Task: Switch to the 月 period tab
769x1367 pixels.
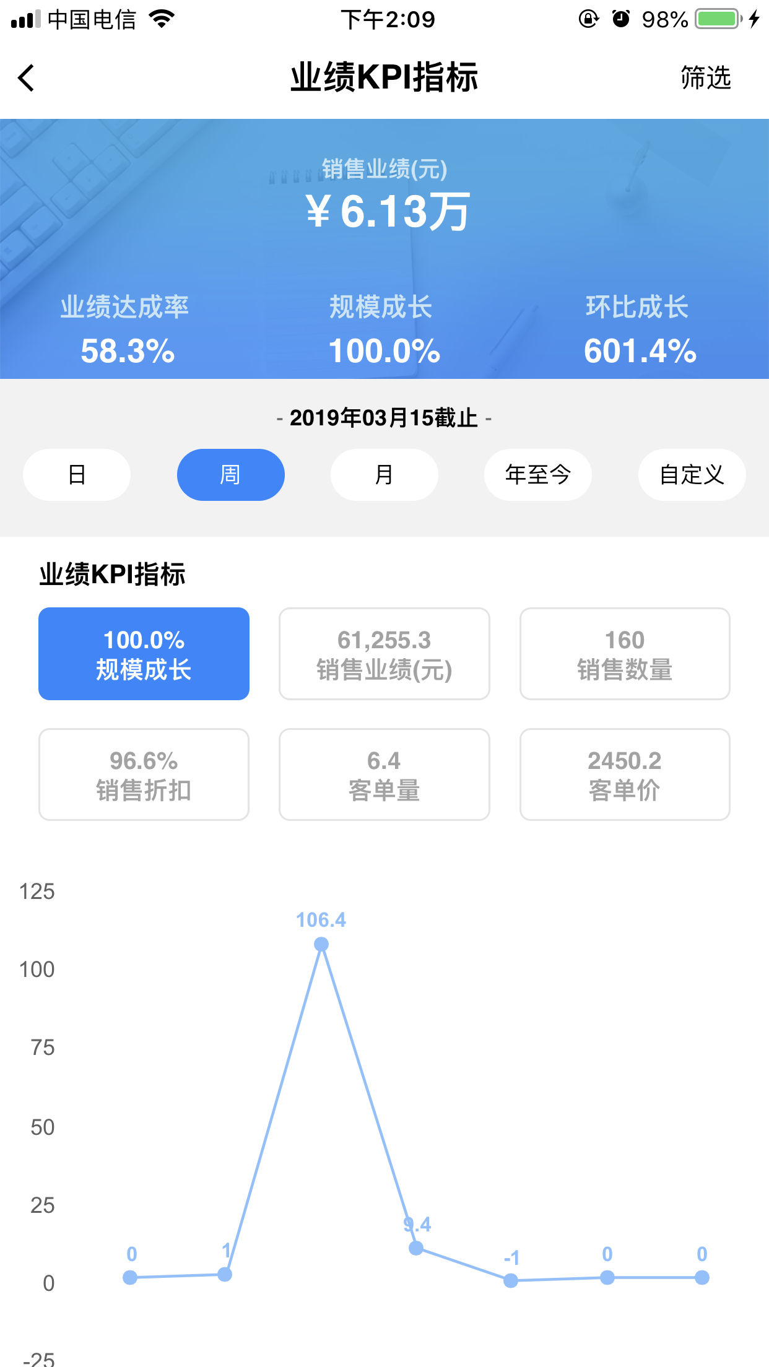Action: 384,475
